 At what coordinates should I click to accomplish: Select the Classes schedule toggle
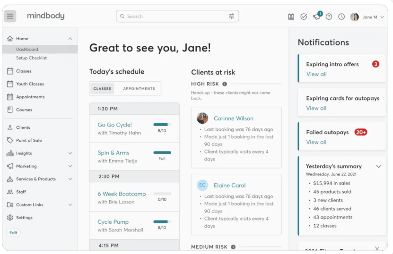[102, 88]
